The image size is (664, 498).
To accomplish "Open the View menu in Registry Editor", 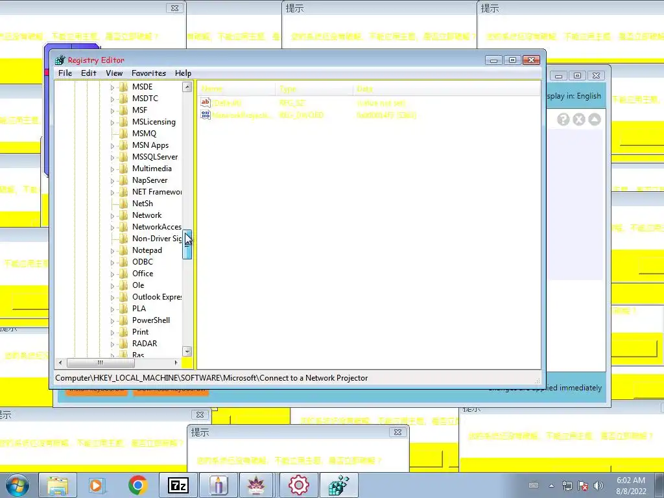I will click(114, 73).
